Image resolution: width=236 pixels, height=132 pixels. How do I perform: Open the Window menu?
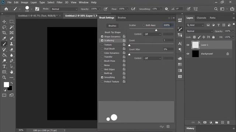pyautogui.click(x=84, y=3)
